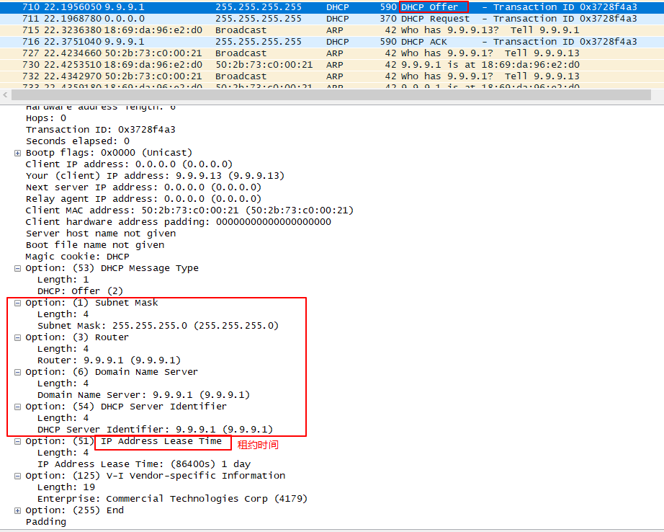664x532 pixels.
Task: Select Server host name not given line
Action: point(101,234)
